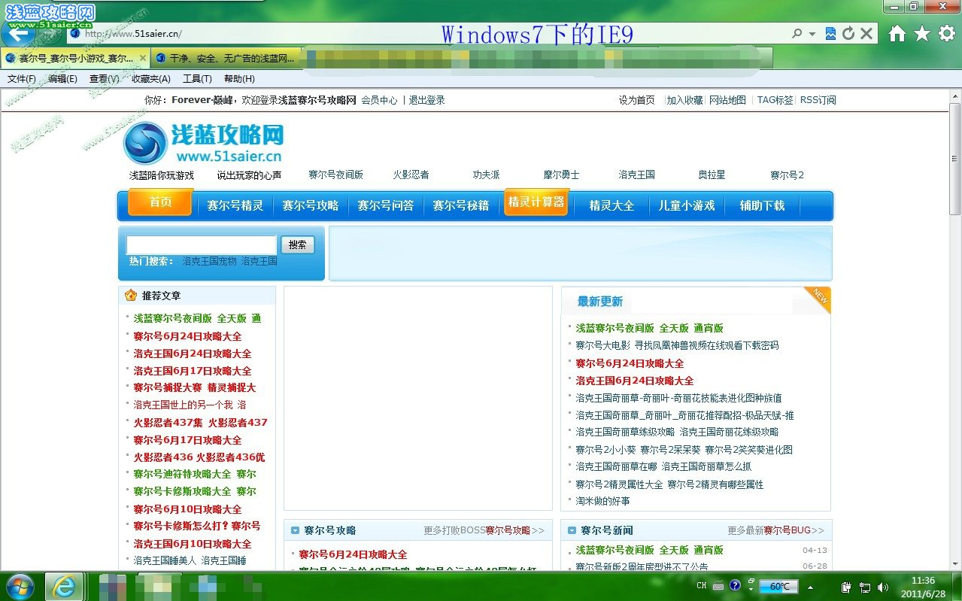Click the Internet Explorer taskbar icon

(x=64, y=586)
